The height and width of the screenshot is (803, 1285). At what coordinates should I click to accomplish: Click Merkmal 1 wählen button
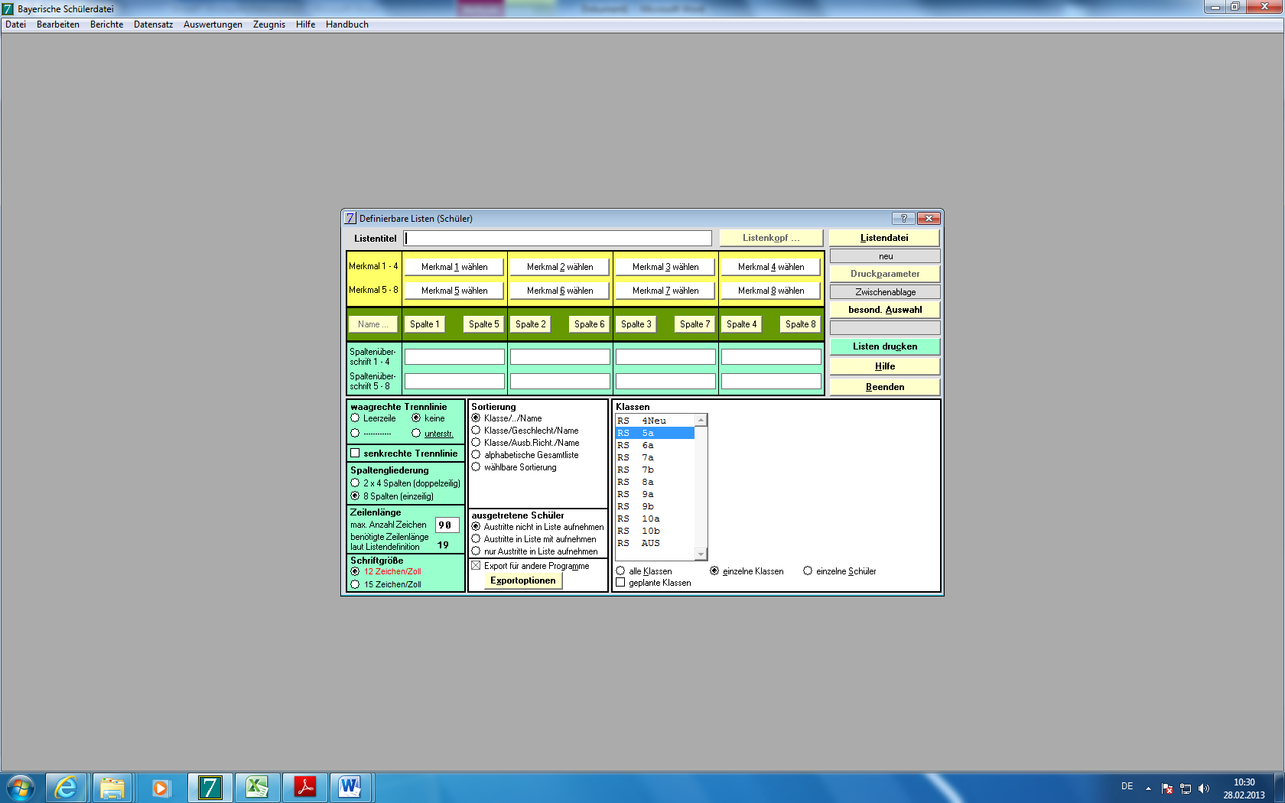(454, 267)
